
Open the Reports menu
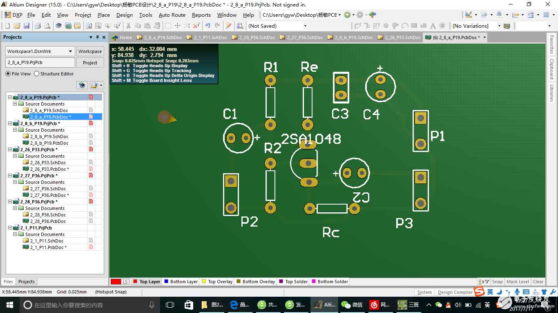click(201, 15)
